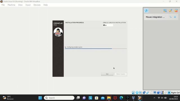Open File Explorer from taskbar
Screen dimensions: 180x101
pyautogui.click(x=109, y=98)
